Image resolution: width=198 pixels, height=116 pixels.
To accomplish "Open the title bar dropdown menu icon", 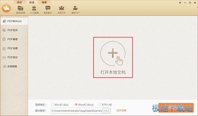I will pos(180,3).
